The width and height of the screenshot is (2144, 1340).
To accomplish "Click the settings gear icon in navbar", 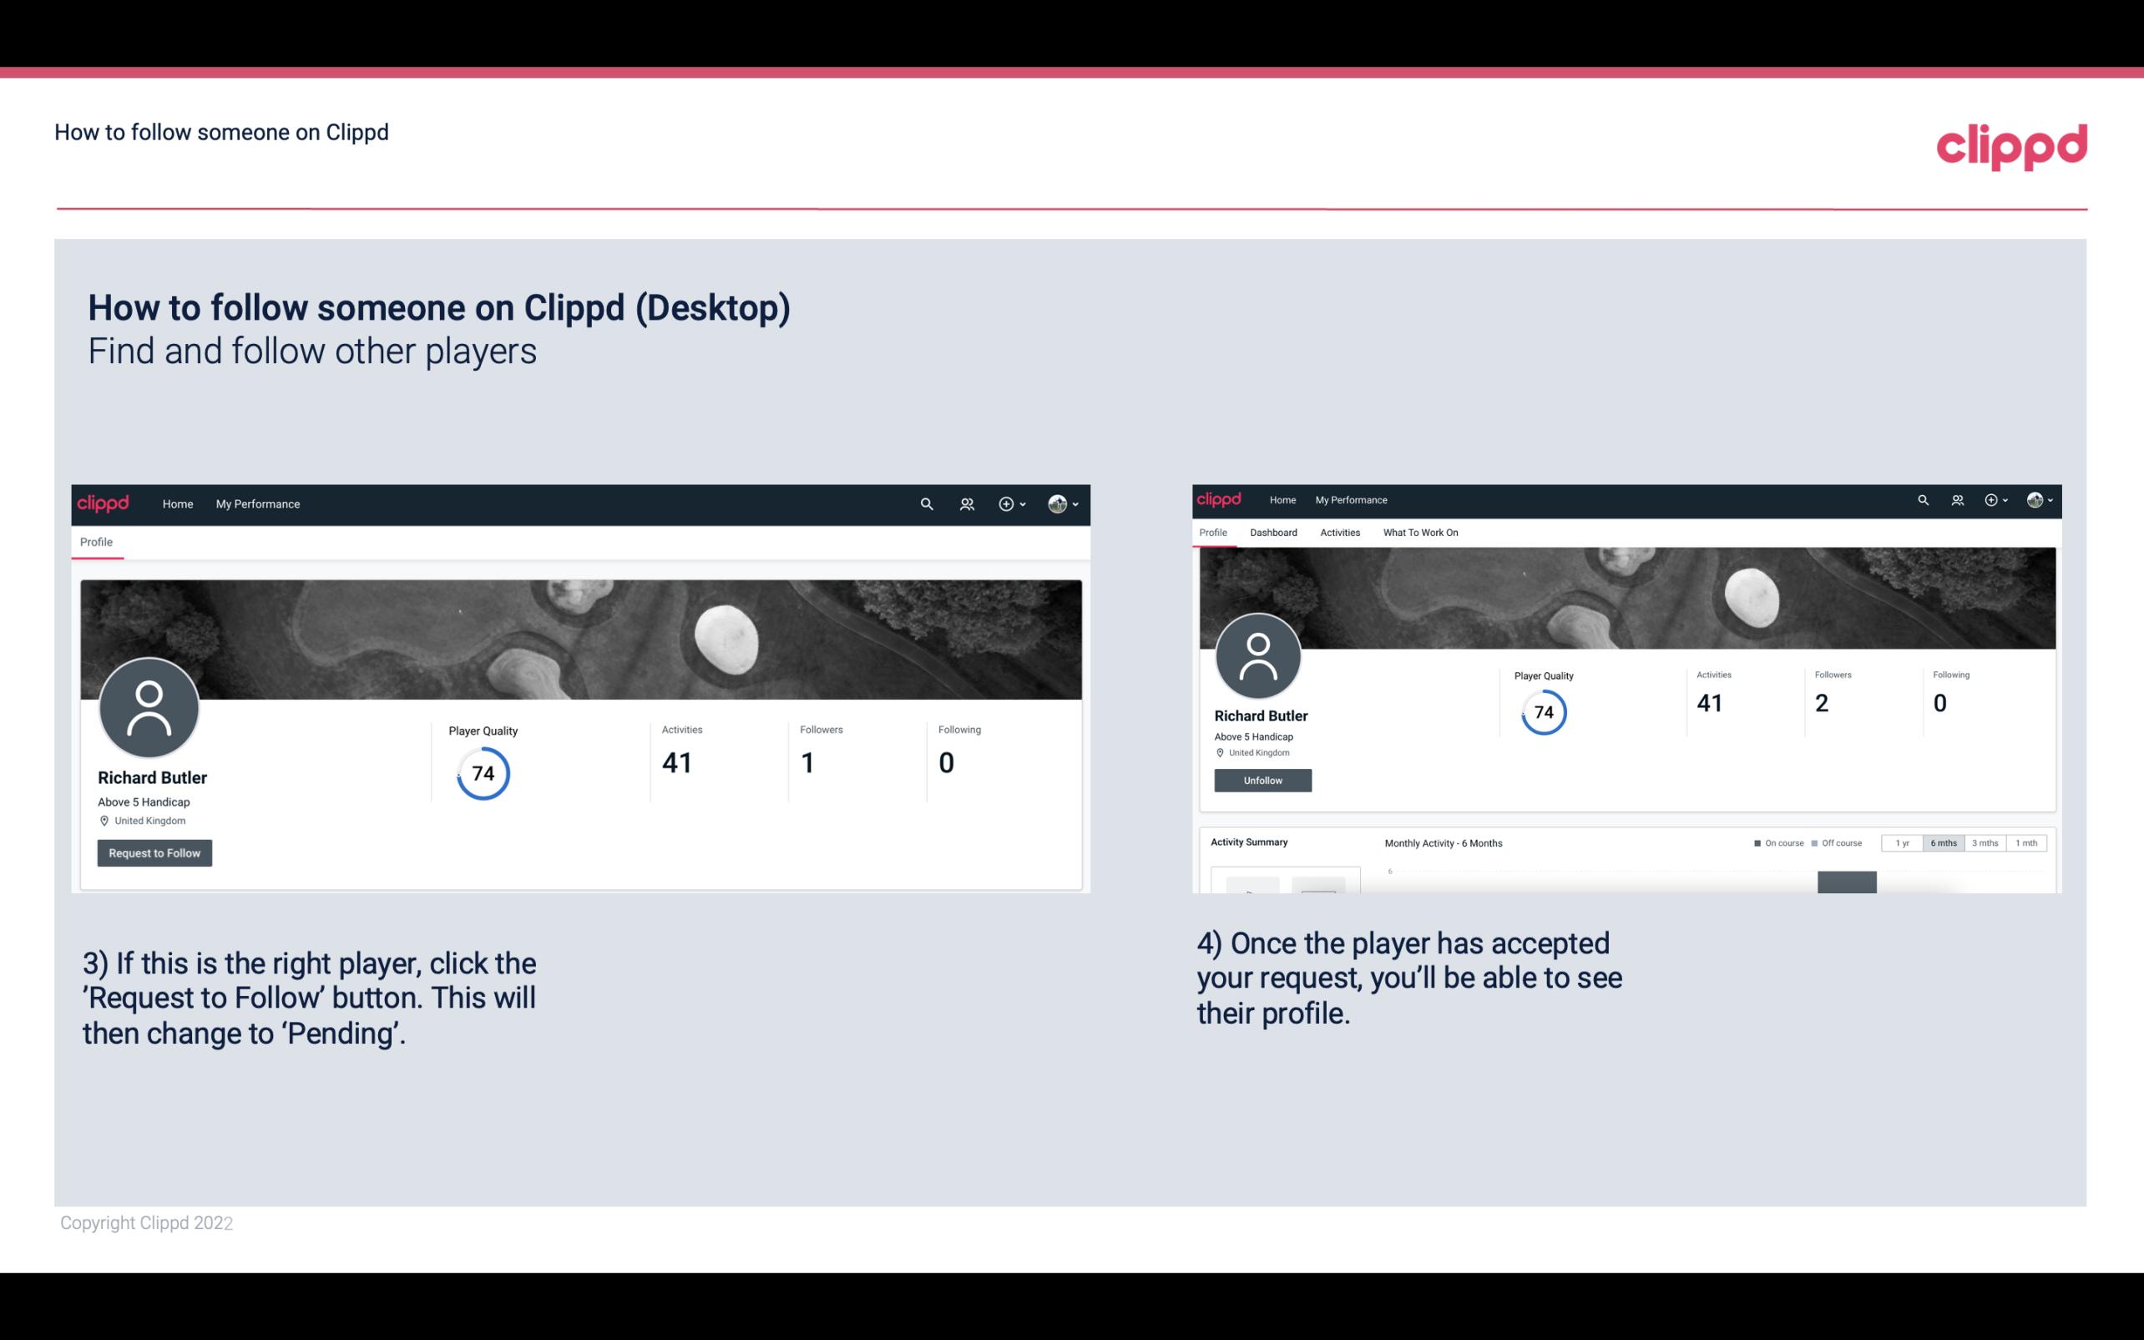I will coord(1005,503).
